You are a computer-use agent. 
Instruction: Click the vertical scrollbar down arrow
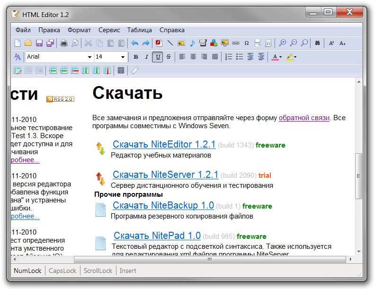[359, 251]
